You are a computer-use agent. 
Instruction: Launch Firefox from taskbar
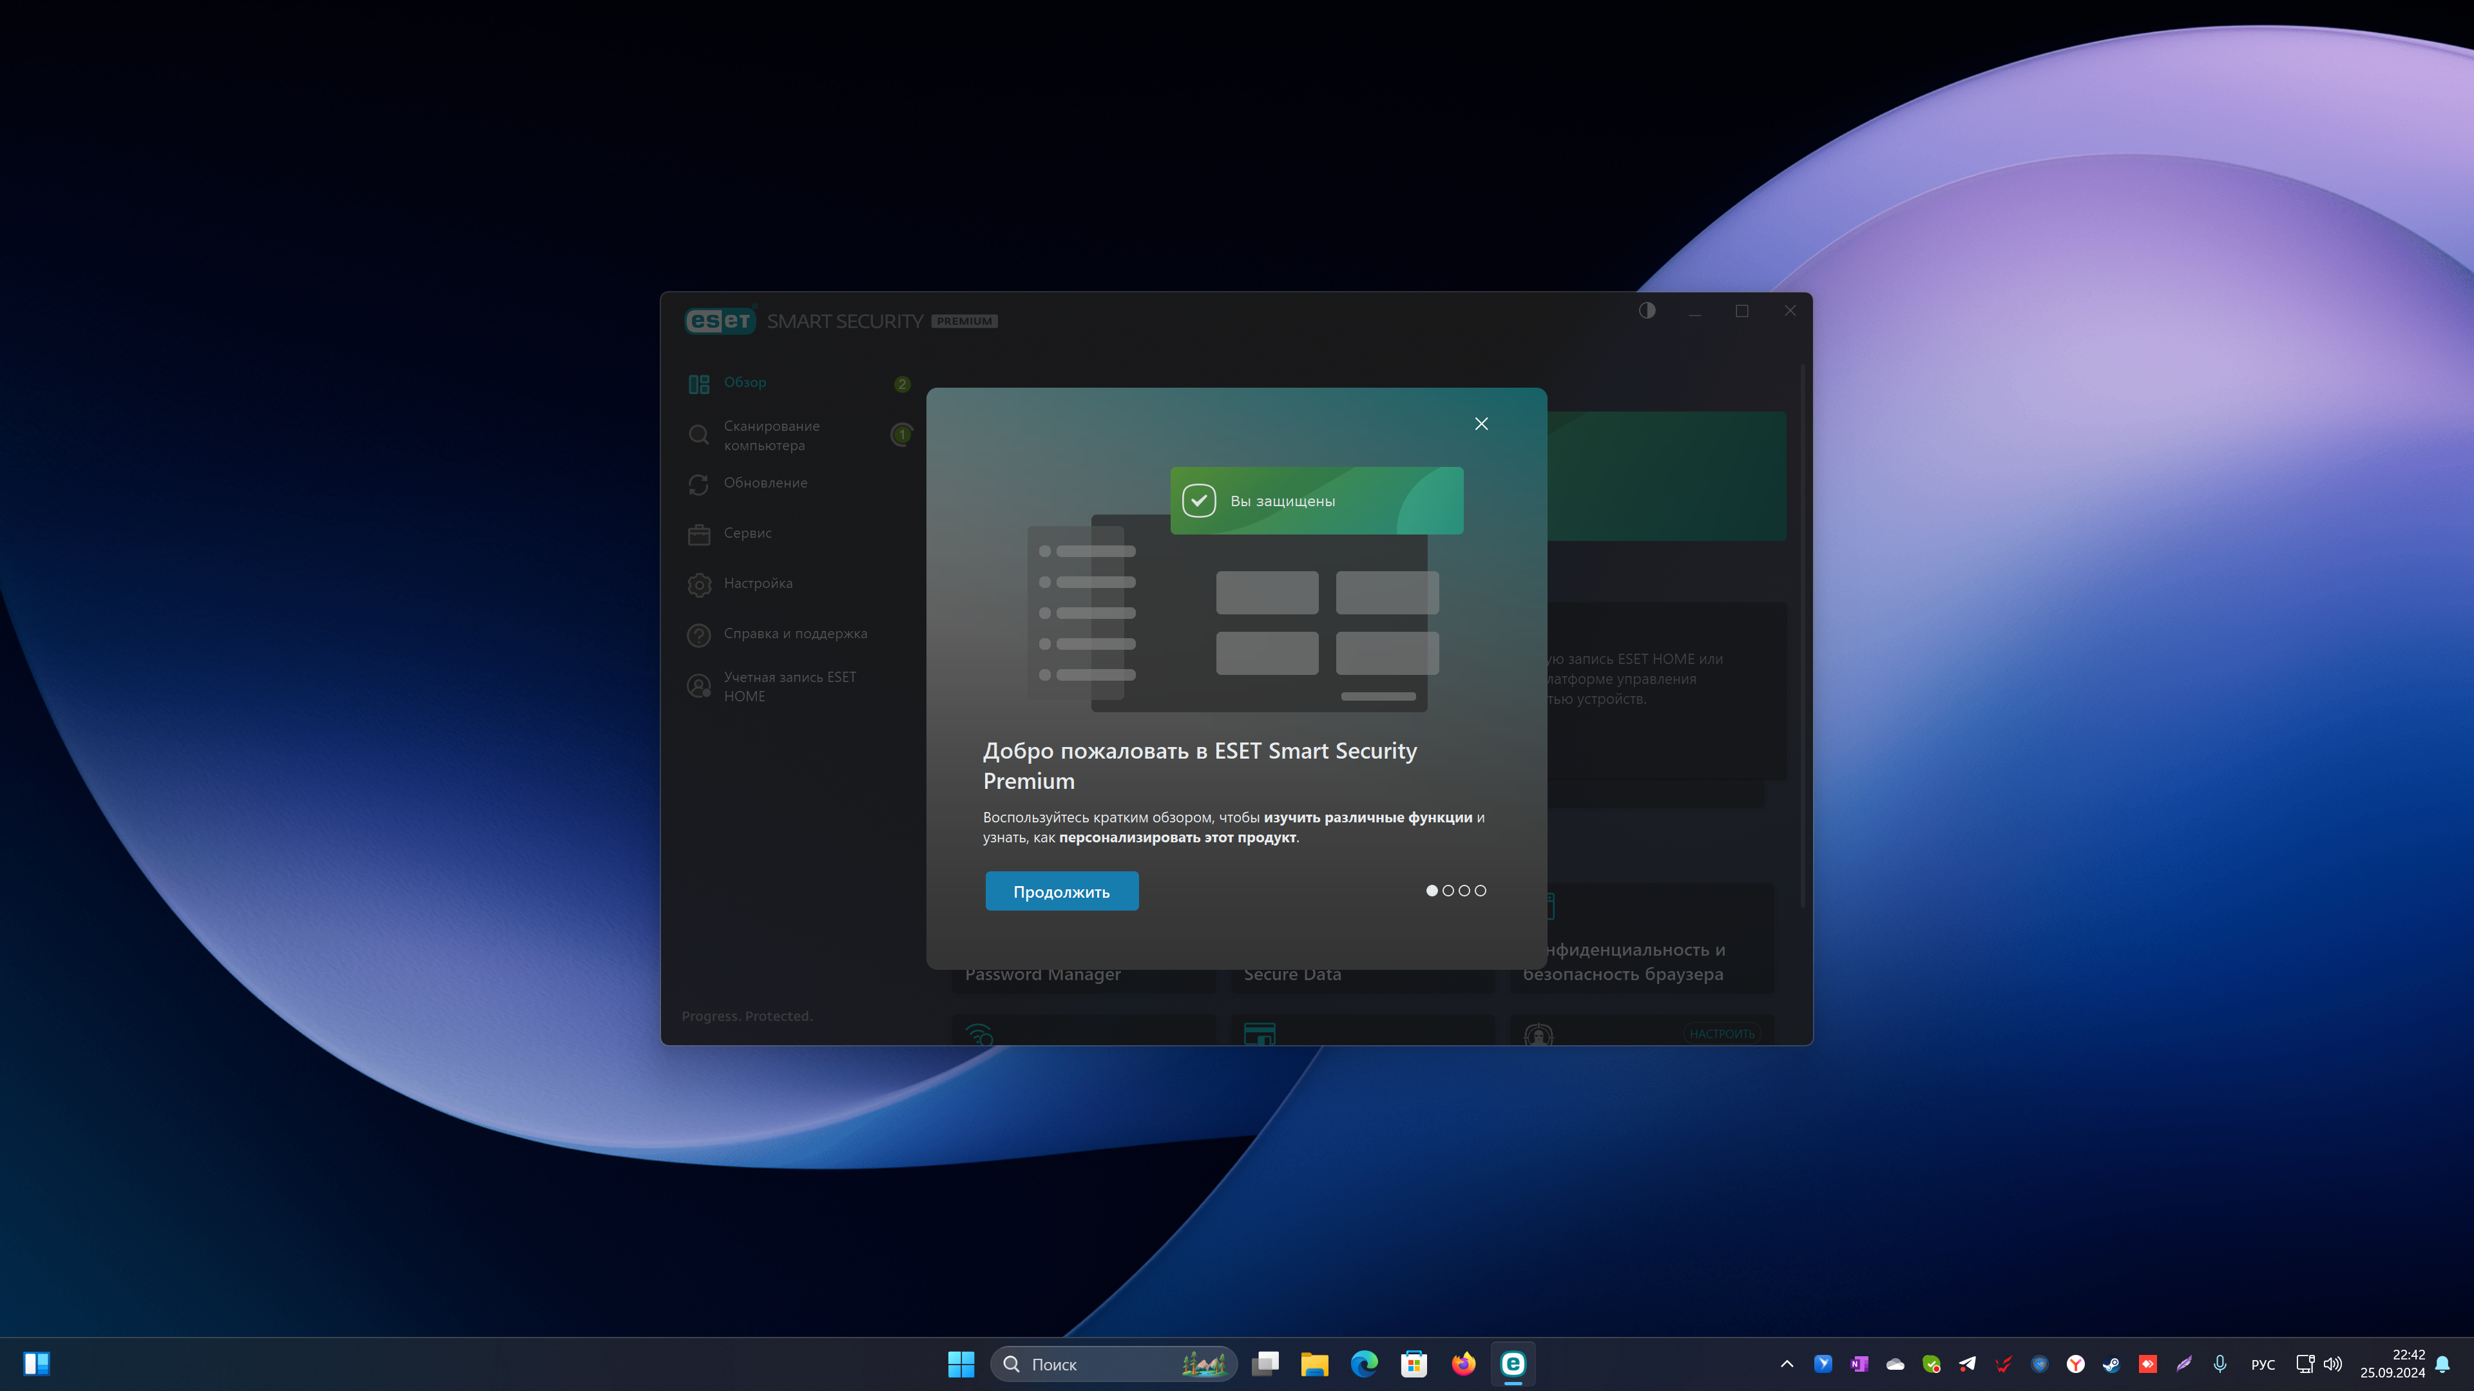click(x=1462, y=1364)
